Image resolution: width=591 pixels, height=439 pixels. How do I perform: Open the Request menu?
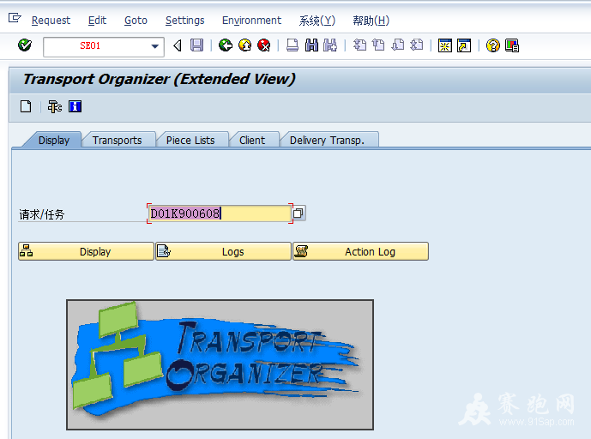tap(51, 21)
